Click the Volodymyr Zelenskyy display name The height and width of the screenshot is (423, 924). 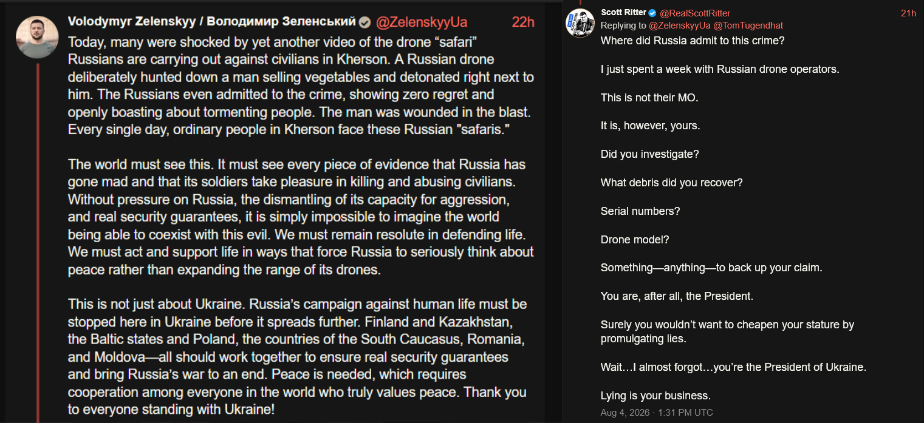click(211, 22)
